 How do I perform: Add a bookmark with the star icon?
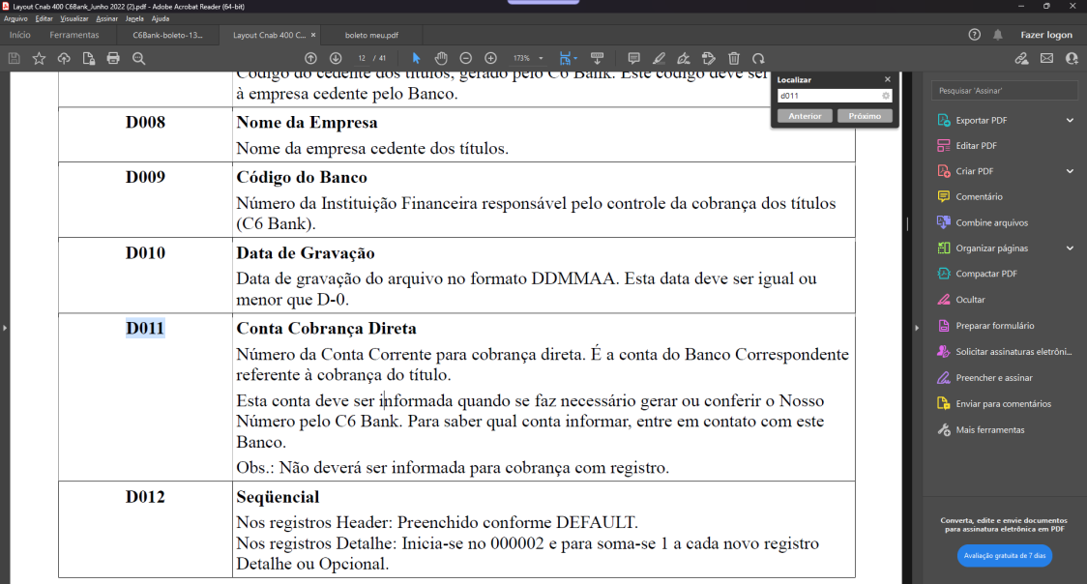pyautogui.click(x=39, y=59)
